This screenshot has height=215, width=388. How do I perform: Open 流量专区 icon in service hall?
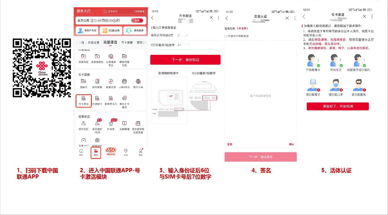click(83, 56)
